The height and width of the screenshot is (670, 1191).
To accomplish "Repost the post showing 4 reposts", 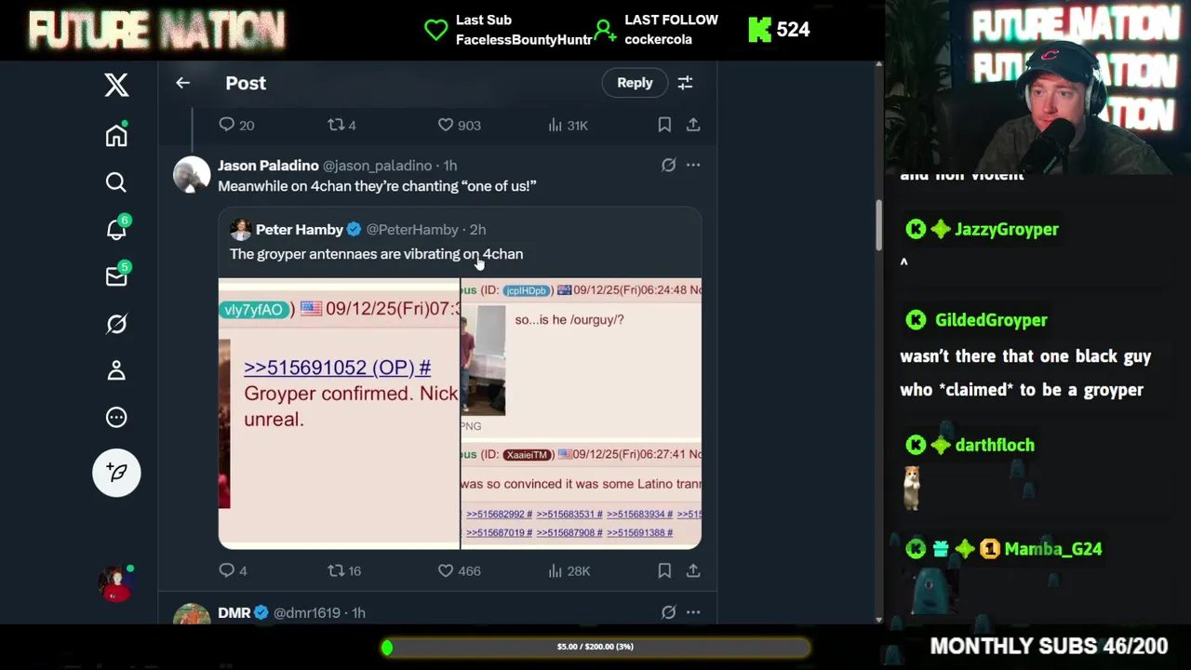I will click(x=341, y=125).
